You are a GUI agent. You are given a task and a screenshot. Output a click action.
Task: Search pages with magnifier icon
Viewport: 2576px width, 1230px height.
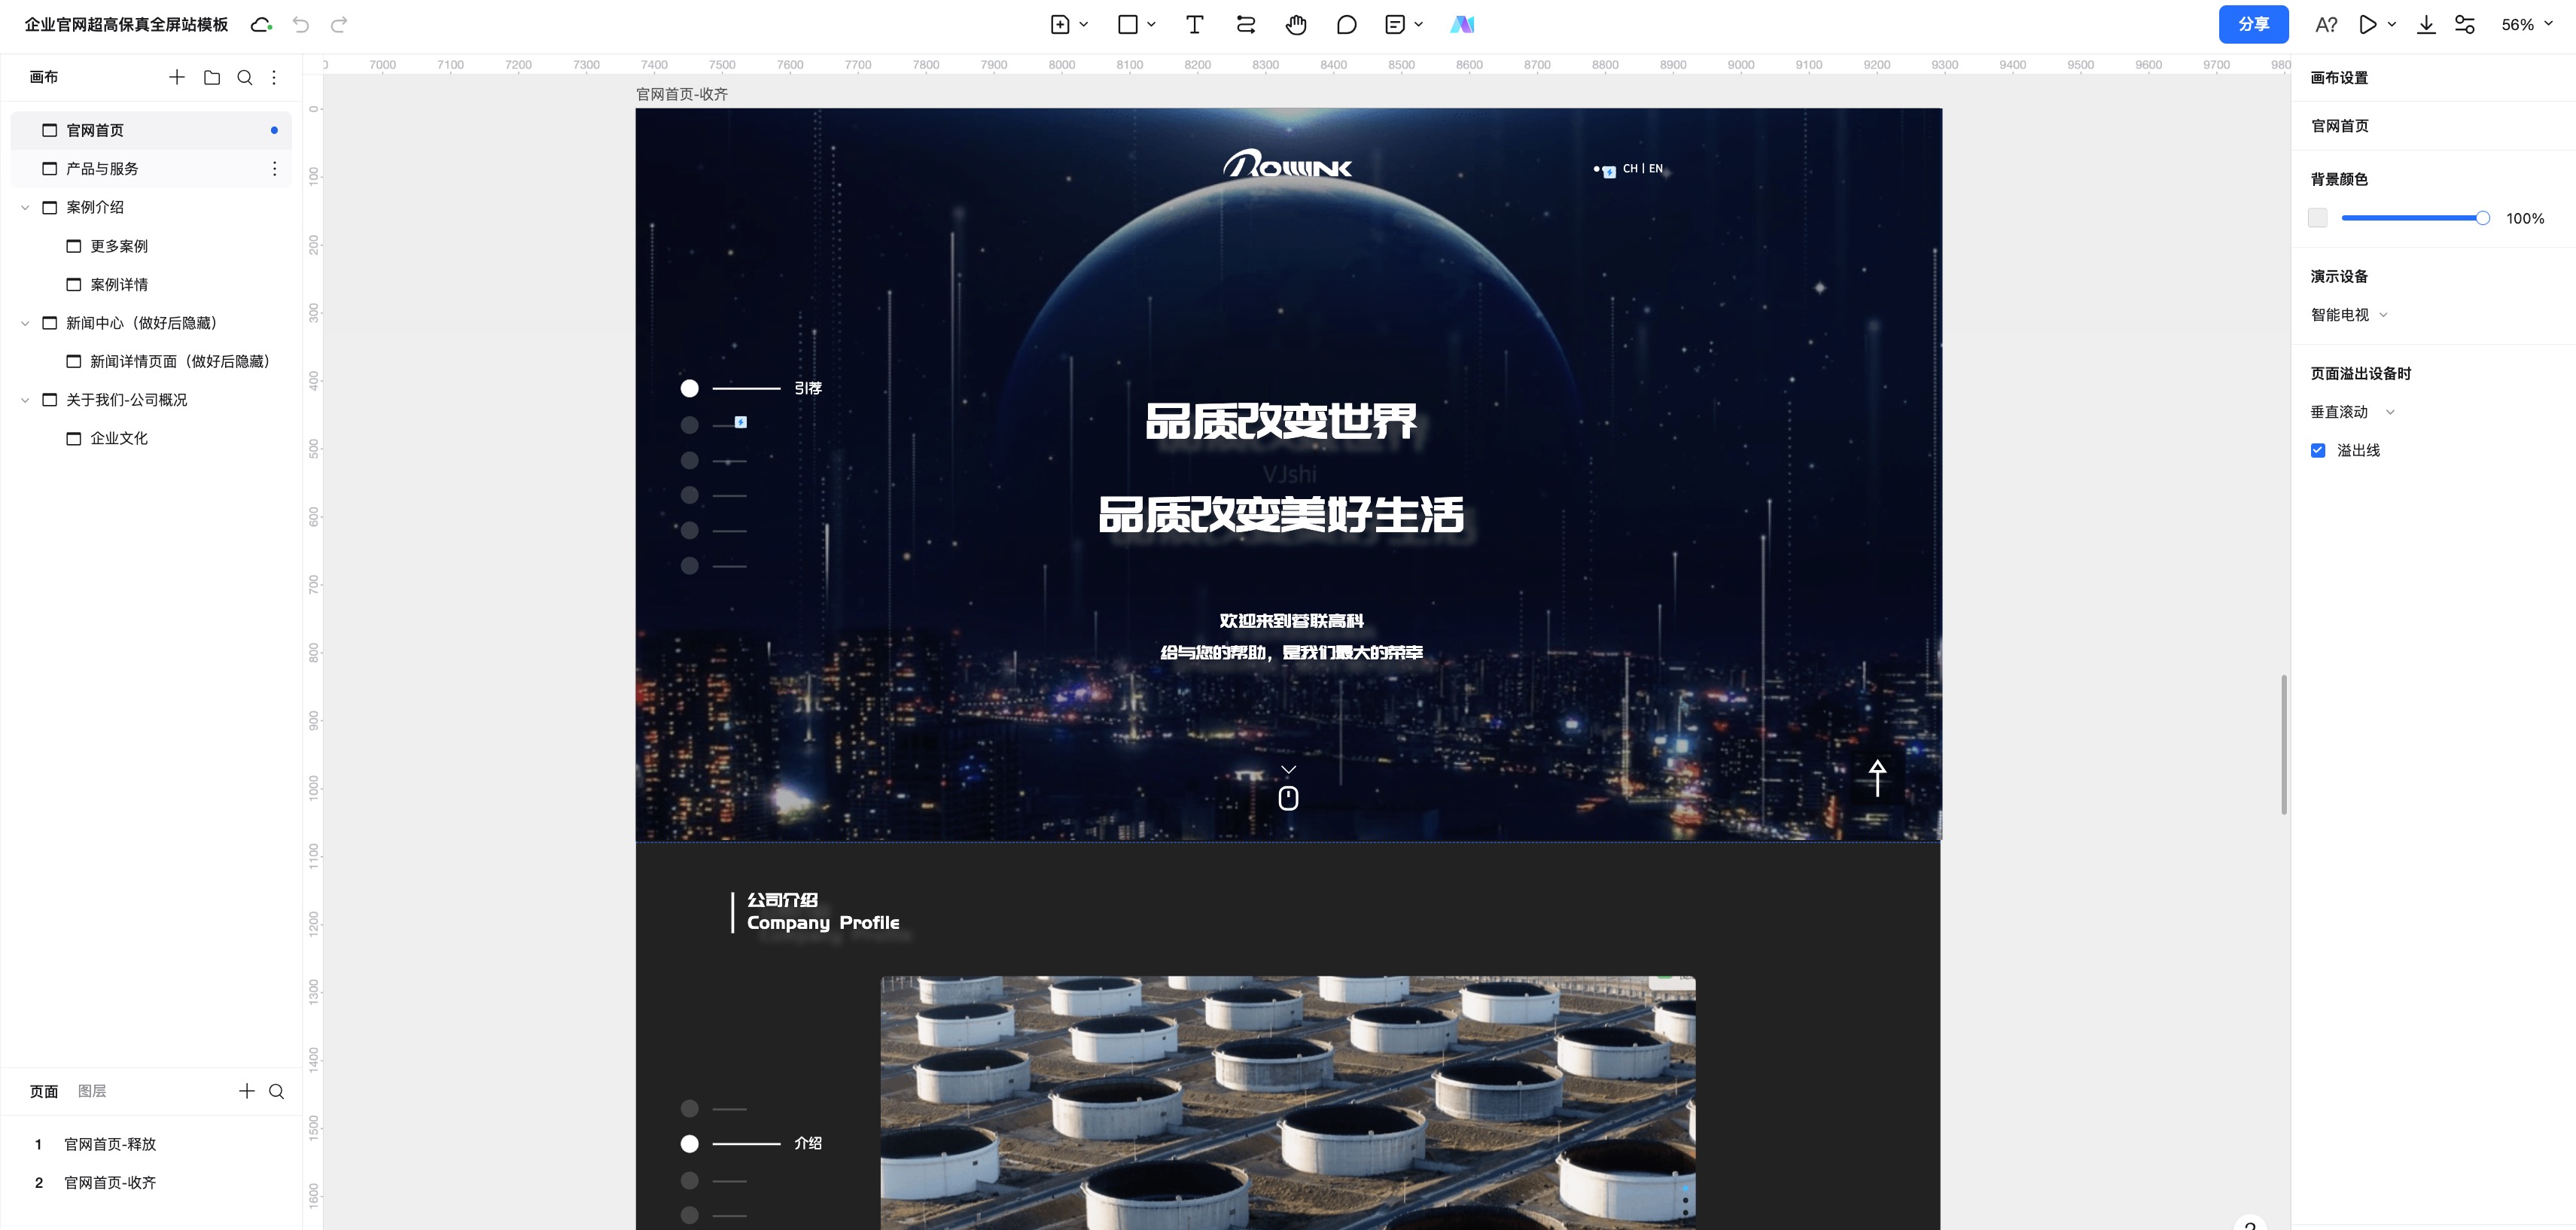(x=277, y=1091)
